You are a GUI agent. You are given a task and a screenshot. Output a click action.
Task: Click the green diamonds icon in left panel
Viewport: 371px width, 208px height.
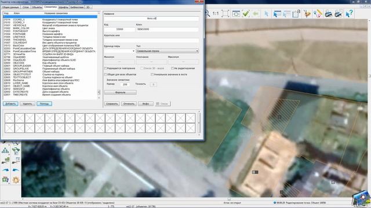16,150
